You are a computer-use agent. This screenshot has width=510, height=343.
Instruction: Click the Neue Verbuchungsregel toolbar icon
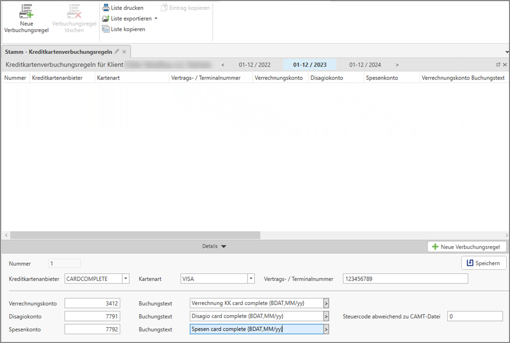coord(26,12)
